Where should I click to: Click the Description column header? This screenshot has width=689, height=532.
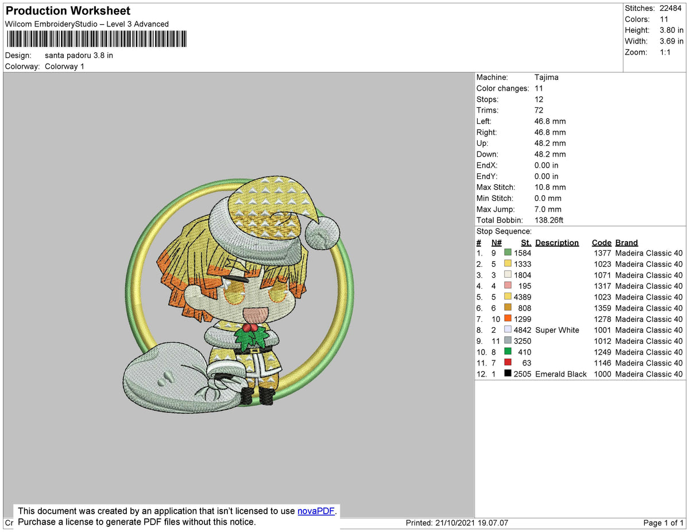pyautogui.click(x=557, y=242)
